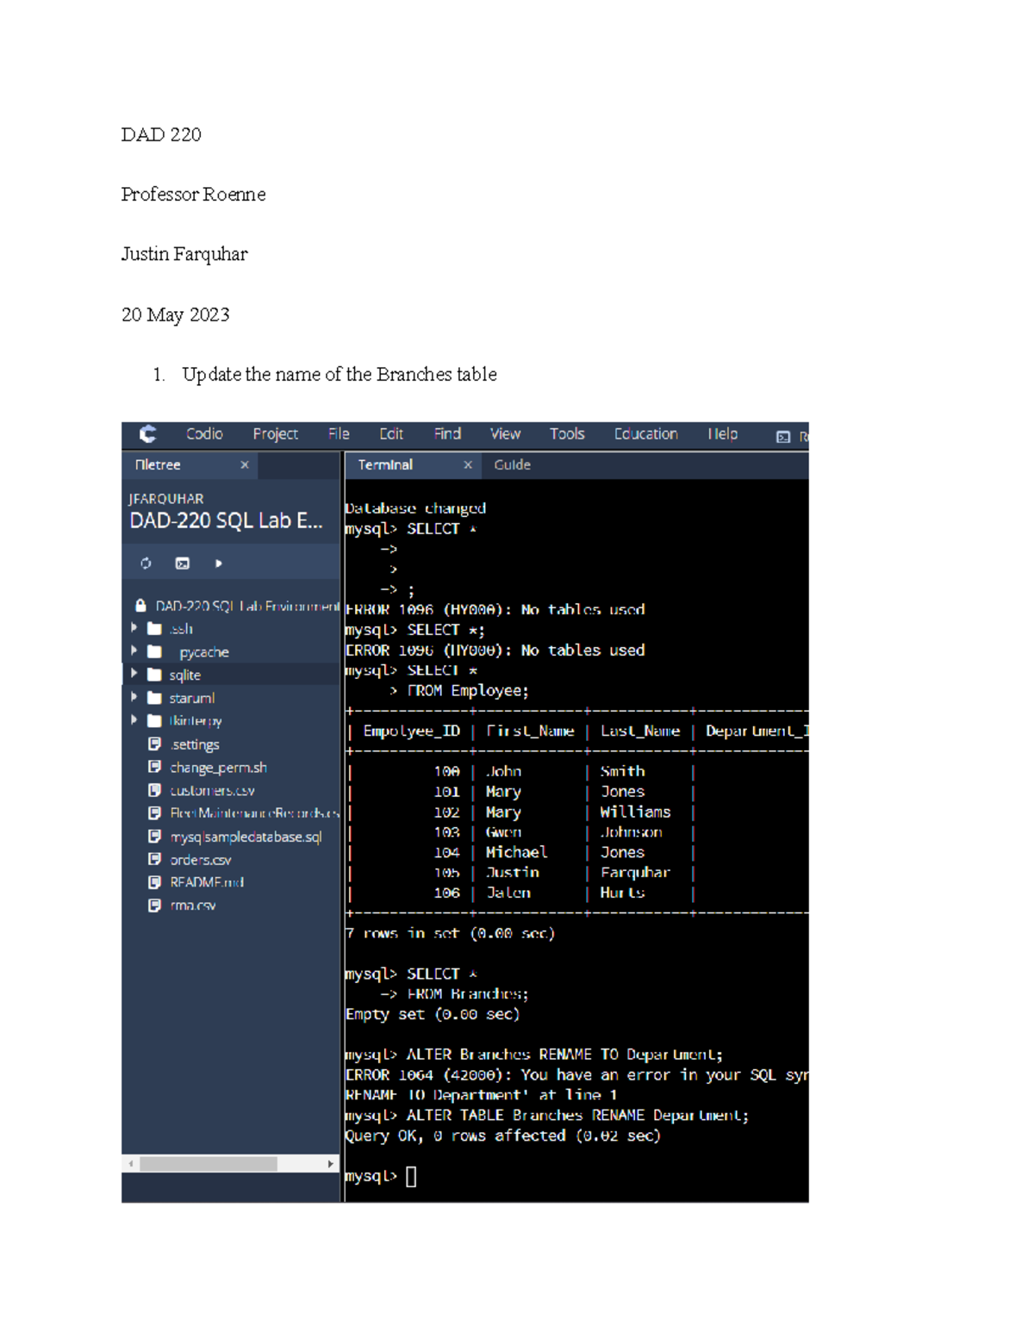Open the Education menu

645,433
